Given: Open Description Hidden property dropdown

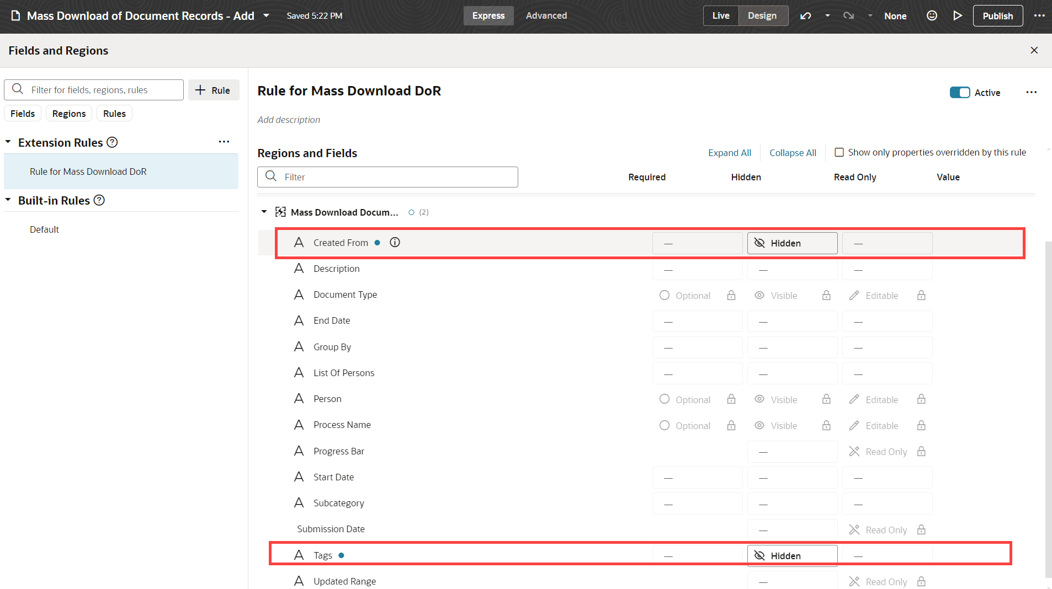Looking at the screenshot, I should click(x=792, y=270).
